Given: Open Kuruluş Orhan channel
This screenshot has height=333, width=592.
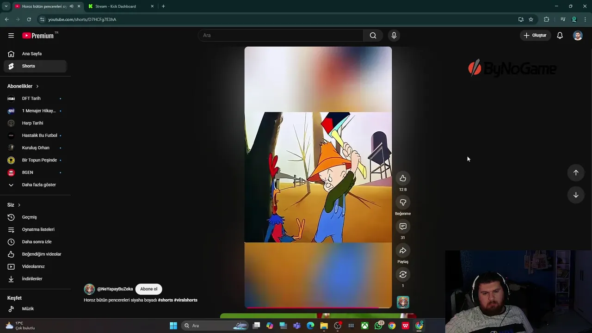Looking at the screenshot, I should point(35,148).
